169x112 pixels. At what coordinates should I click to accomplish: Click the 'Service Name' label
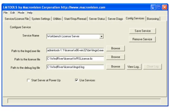(31, 36)
